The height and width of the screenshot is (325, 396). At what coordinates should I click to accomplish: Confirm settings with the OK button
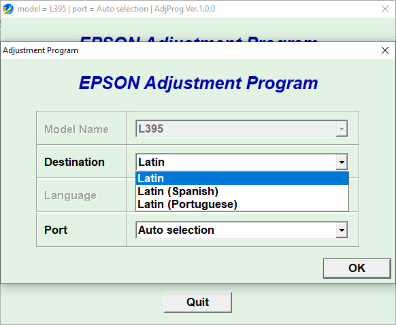point(357,268)
